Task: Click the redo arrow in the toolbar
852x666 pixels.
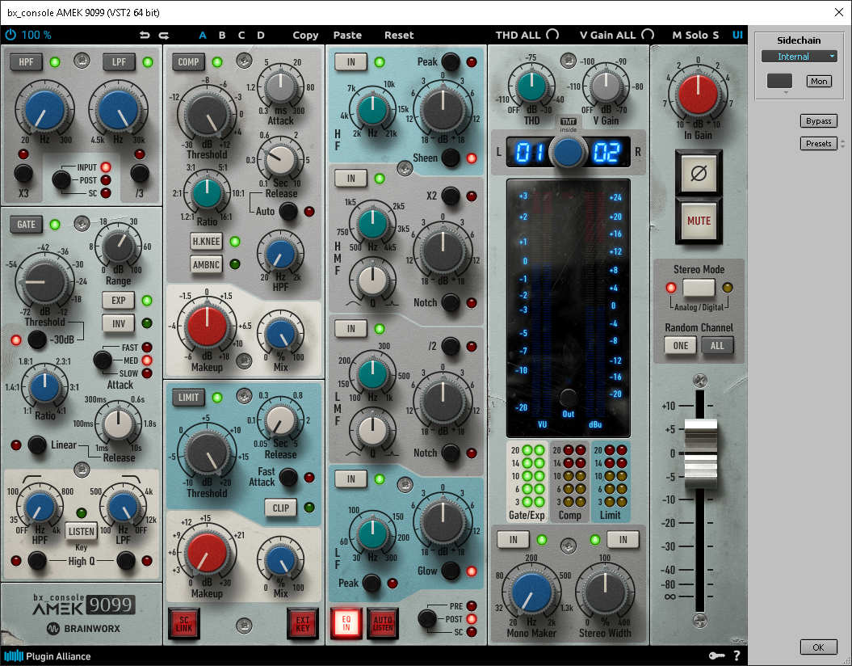Action: pos(164,35)
